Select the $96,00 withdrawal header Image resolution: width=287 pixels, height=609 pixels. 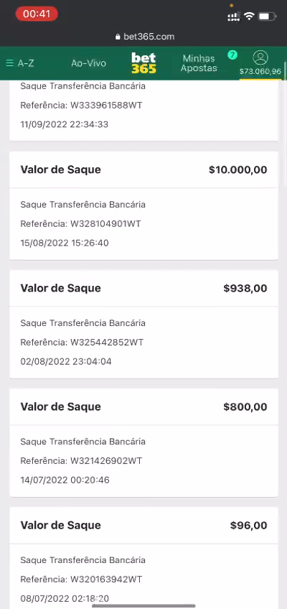click(x=144, y=525)
